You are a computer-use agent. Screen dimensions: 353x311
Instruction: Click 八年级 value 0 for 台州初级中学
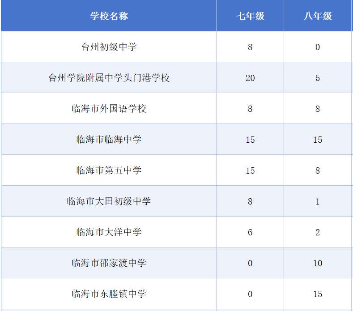point(318,47)
